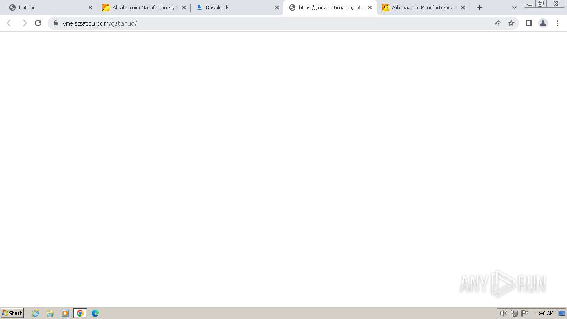Restore down the Chrome window
Screen dimensions: 567x319
tap(541, 4)
